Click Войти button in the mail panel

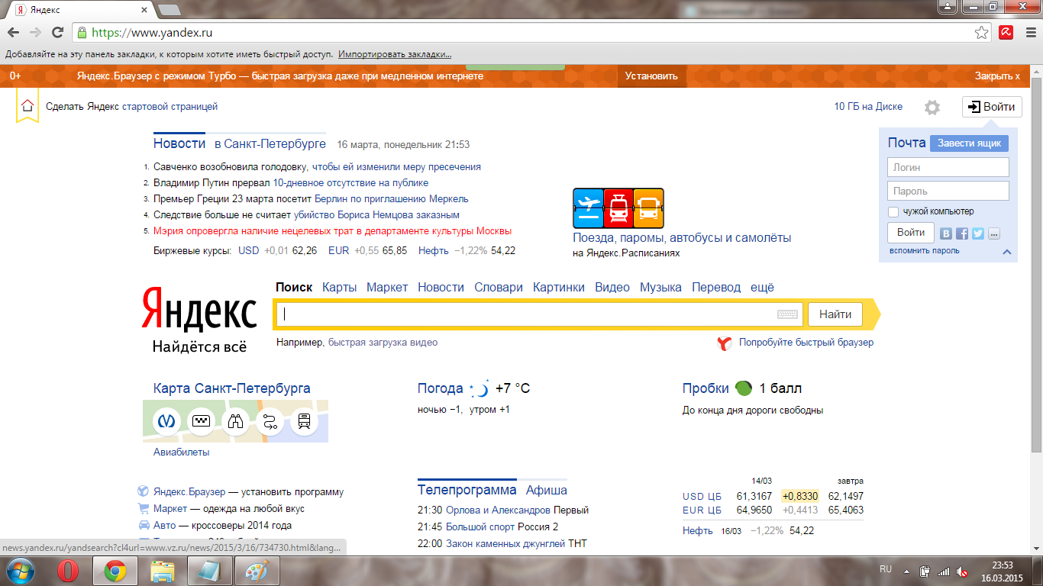[x=911, y=233]
